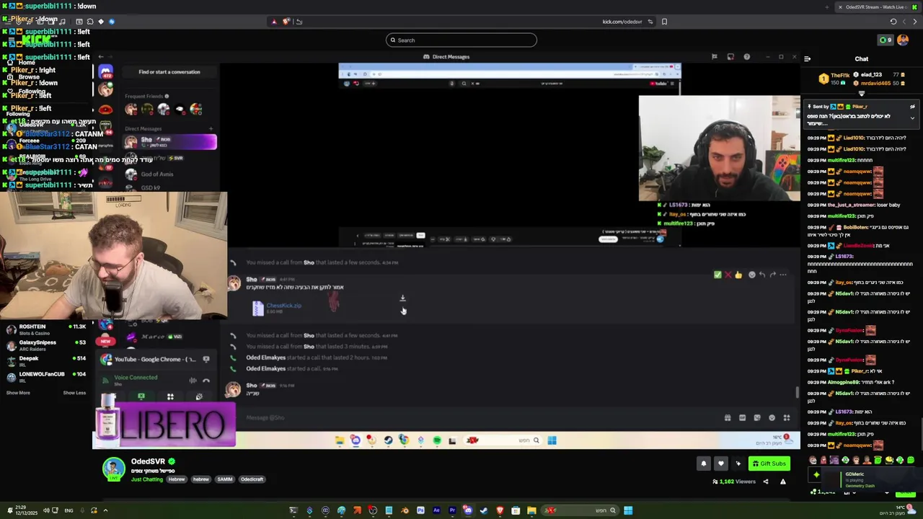Viewport: 923px width, 519px height.
Task: Select the Odedcraft tag
Action: coord(252,479)
